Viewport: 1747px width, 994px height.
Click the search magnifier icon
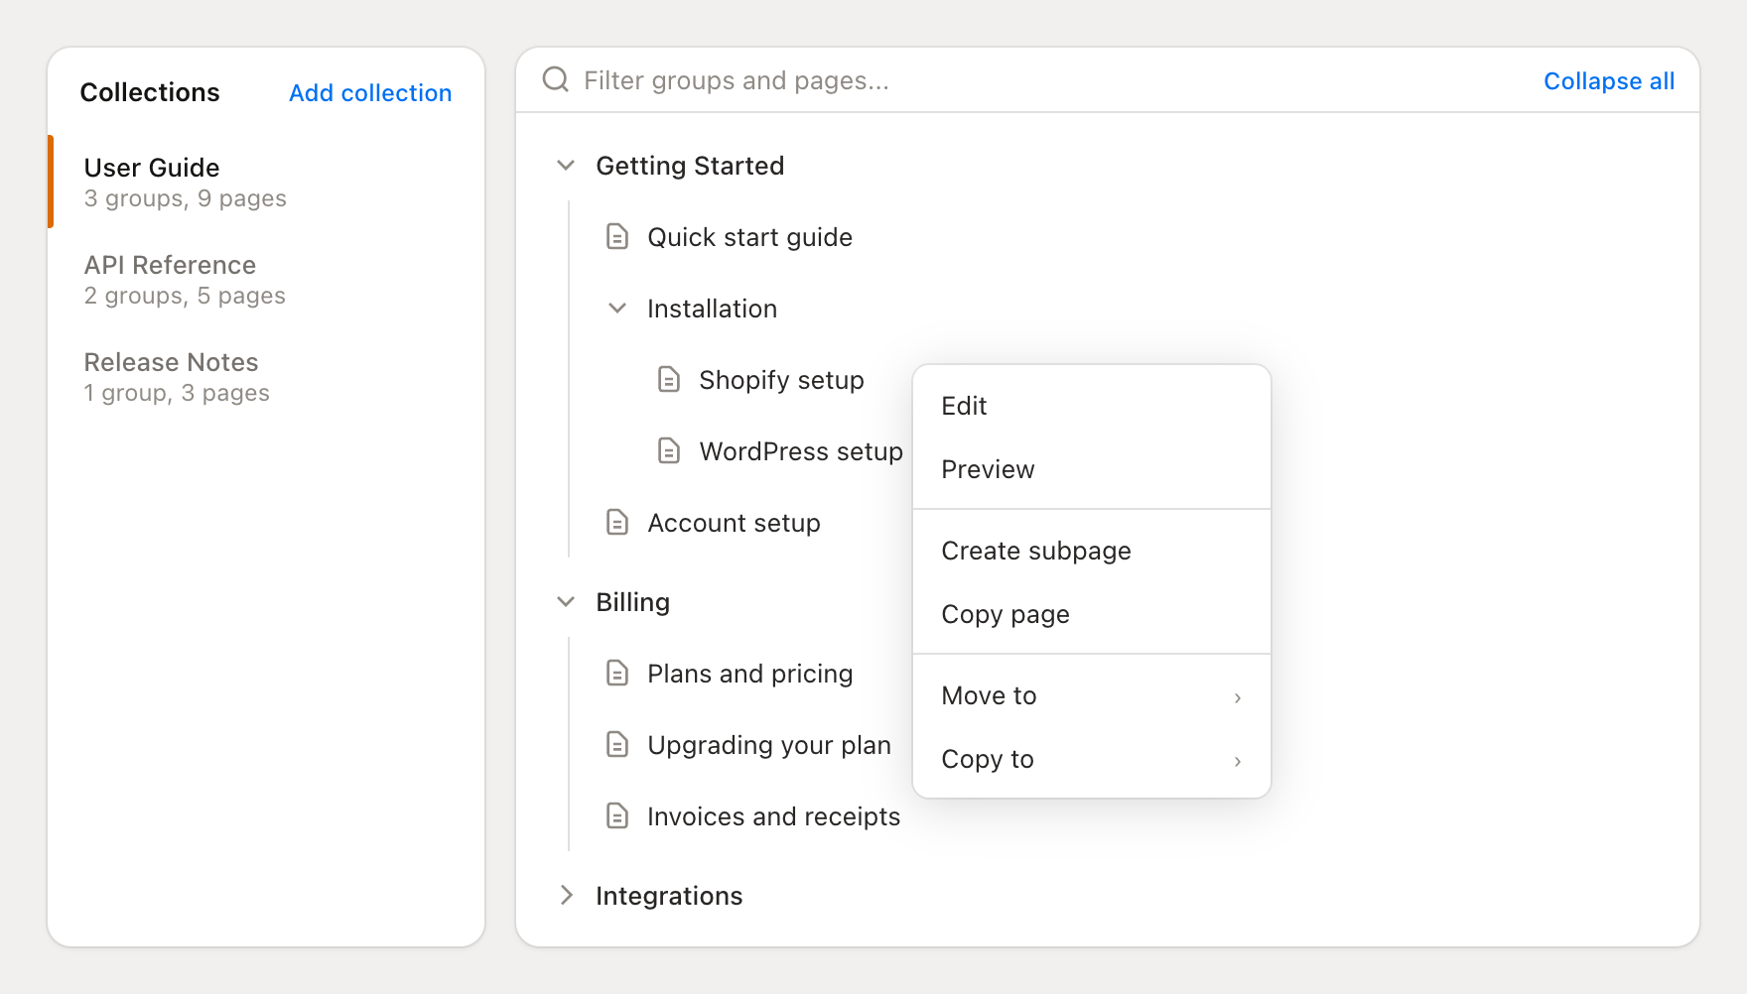tap(556, 79)
